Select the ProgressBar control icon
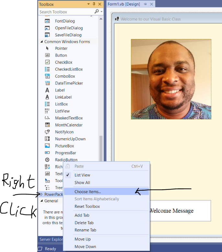This screenshot has height=252, width=222. tap(47, 153)
